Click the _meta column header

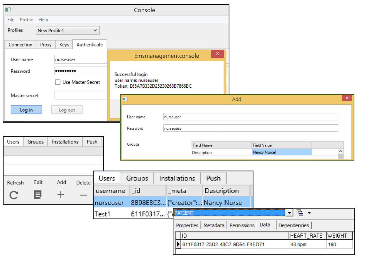tap(184, 191)
